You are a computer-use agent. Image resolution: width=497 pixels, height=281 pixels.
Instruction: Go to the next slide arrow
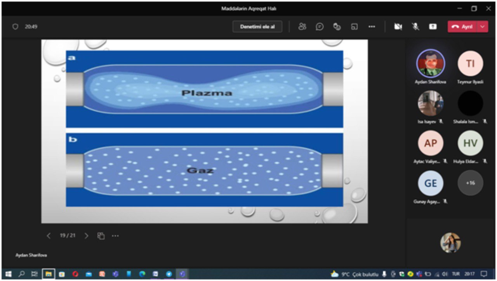click(87, 236)
